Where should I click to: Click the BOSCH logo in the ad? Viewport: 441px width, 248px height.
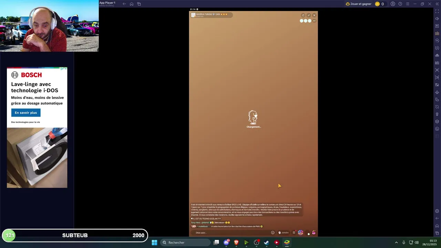(27, 75)
